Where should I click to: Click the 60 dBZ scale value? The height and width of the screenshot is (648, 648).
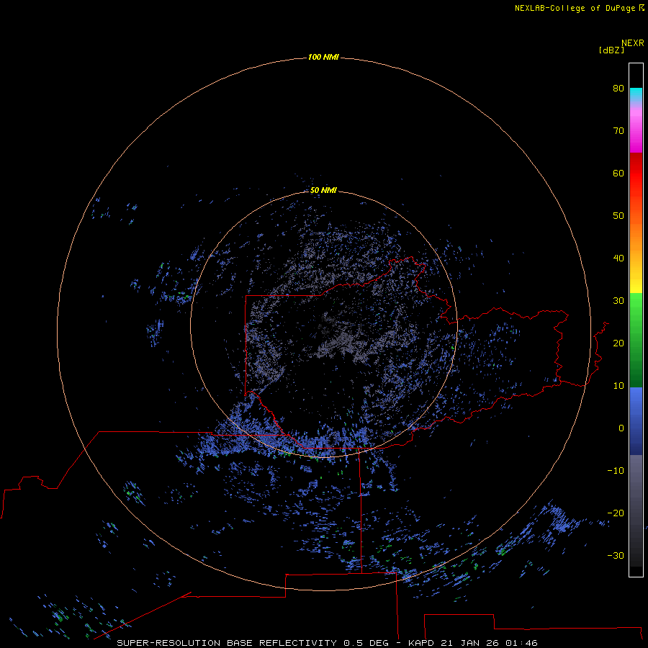tap(618, 173)
